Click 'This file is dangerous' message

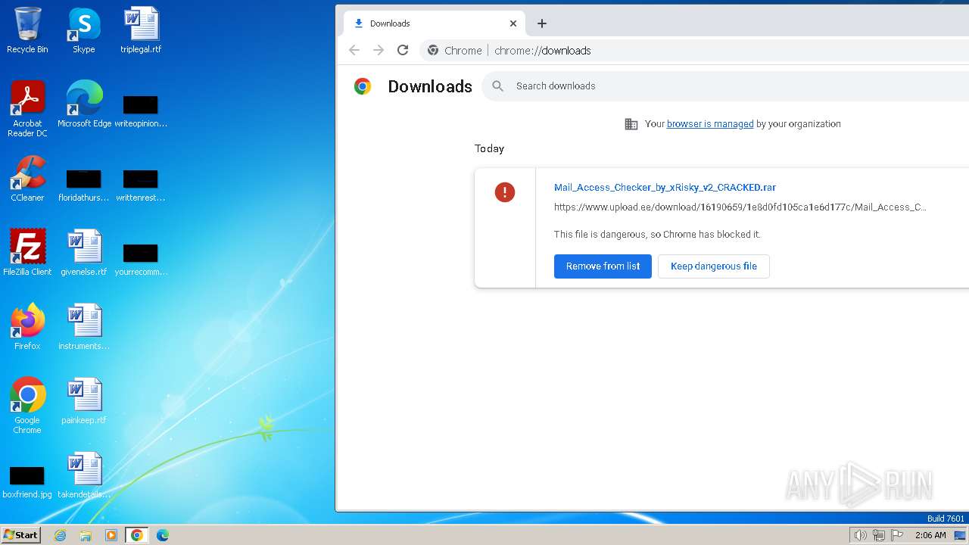(657, 235)
